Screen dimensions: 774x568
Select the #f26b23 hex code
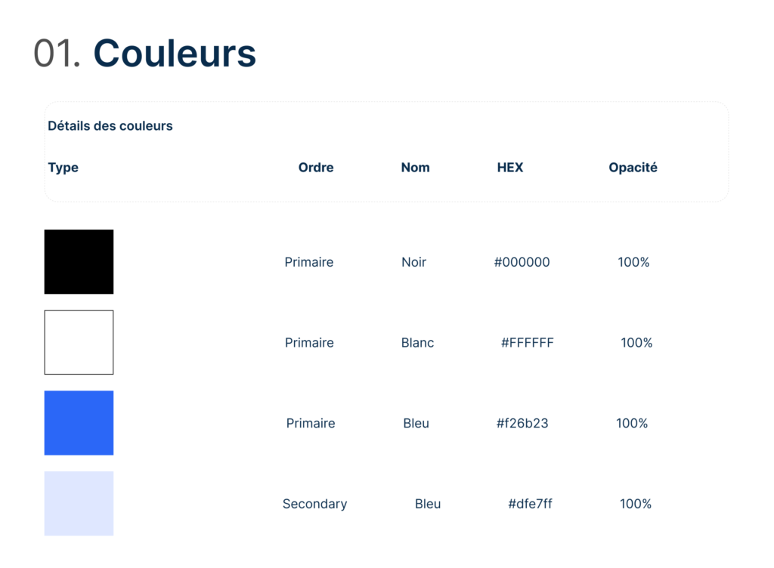click(x=522, y=423)
